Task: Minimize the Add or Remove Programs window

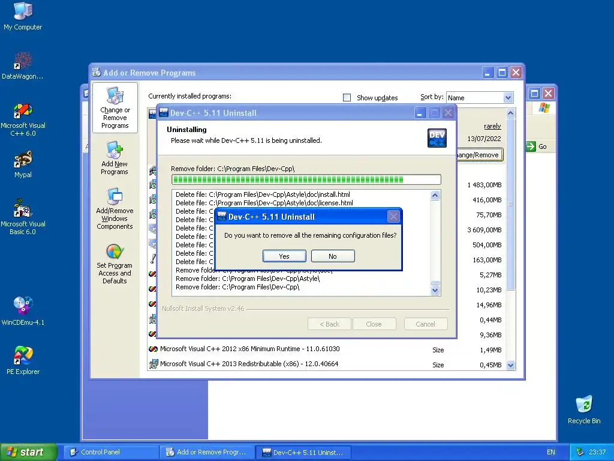Action: [x=488, y=72]
